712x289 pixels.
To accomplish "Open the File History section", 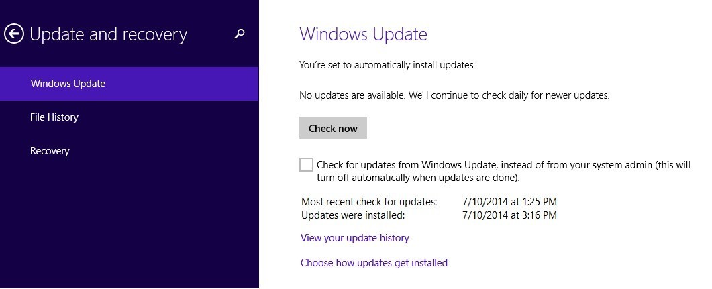I will [x=54, y=117].
